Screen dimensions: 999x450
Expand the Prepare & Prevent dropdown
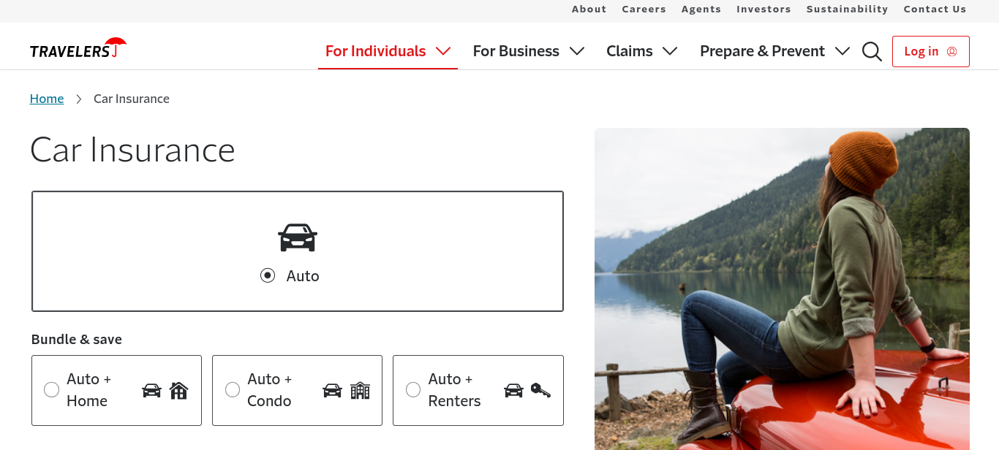[773, 51]
